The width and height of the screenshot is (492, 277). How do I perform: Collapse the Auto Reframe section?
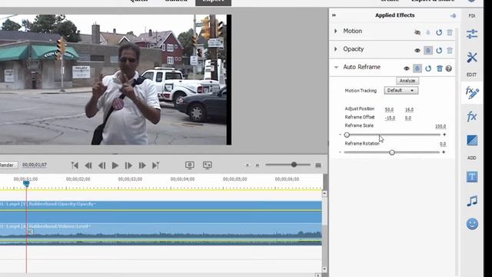[336, 67]
